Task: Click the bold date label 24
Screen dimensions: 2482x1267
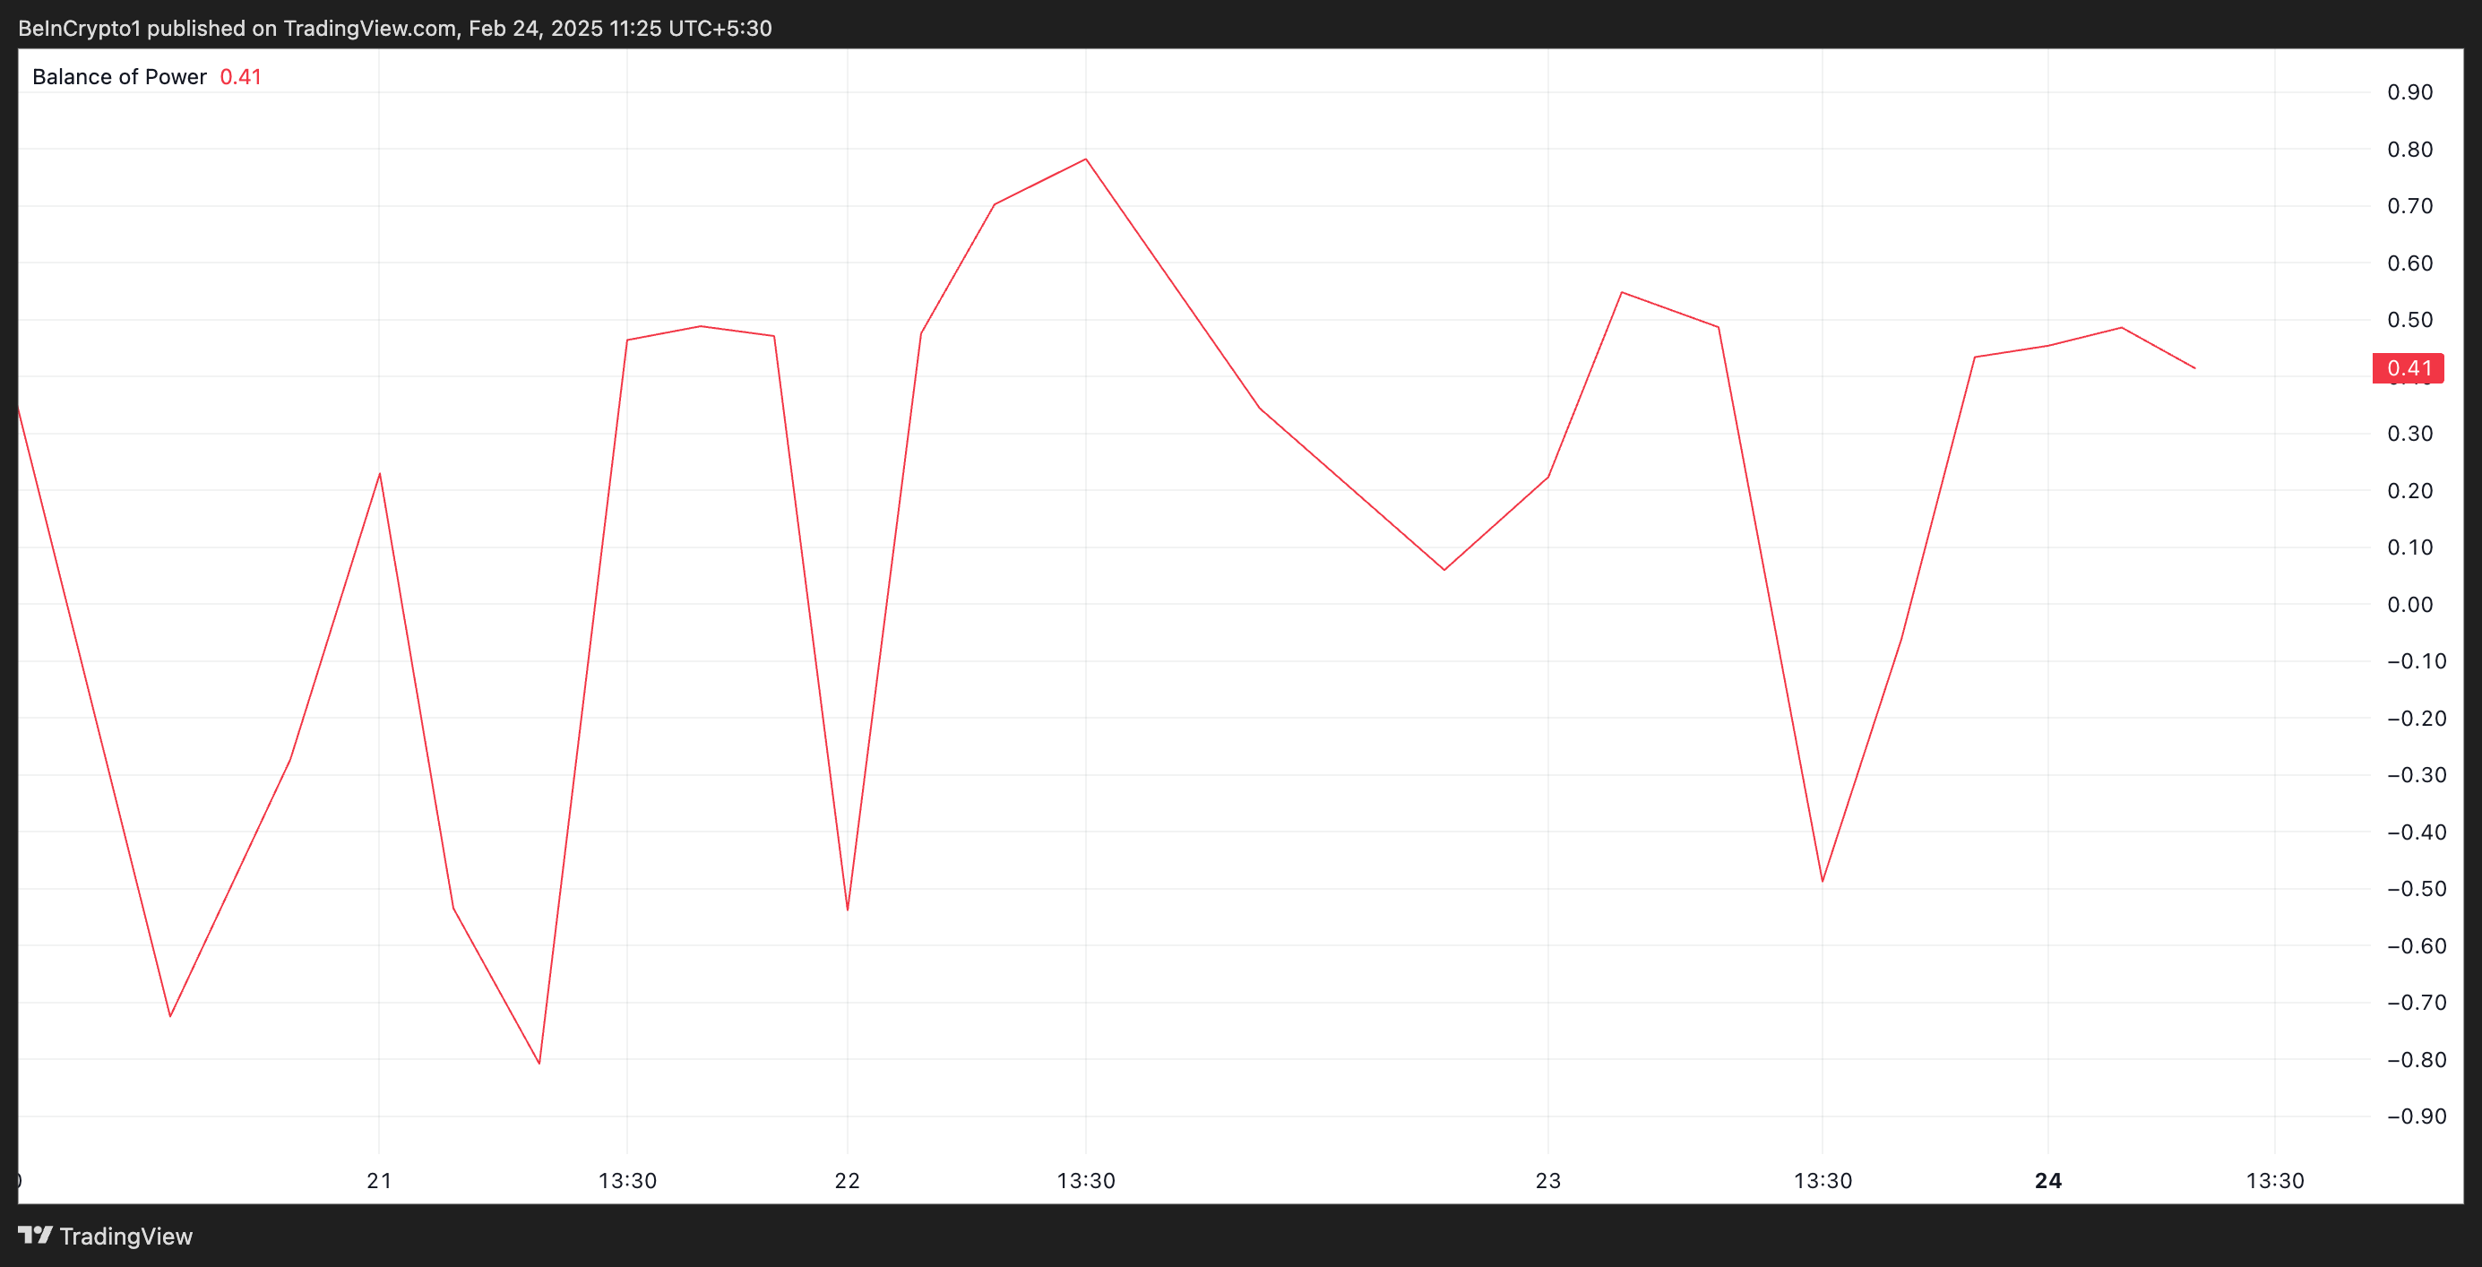Action: (2047, 1181)
